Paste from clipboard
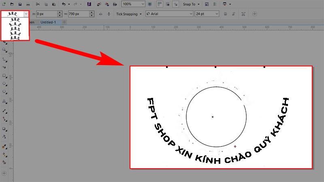 (54, 4)
